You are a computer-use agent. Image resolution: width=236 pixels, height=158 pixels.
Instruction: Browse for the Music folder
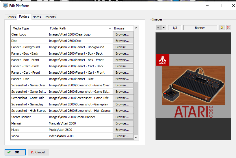(123, 130)
